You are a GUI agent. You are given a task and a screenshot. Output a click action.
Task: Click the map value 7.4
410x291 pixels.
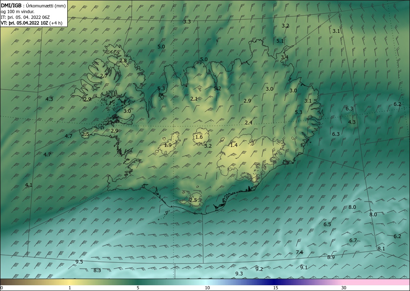pyautogui.click(x=299, y=252)
